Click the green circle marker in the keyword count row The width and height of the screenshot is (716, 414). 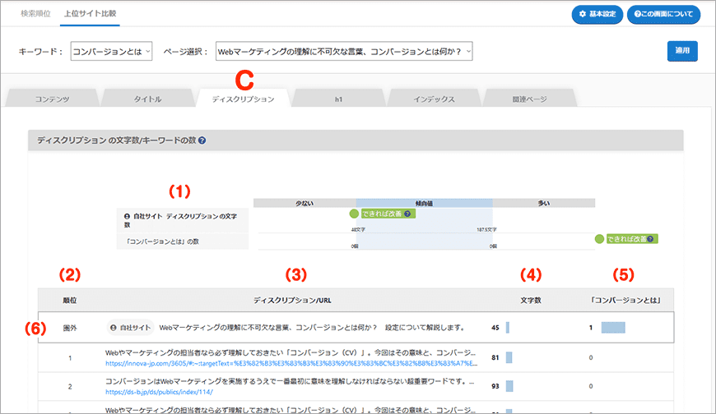598,239
